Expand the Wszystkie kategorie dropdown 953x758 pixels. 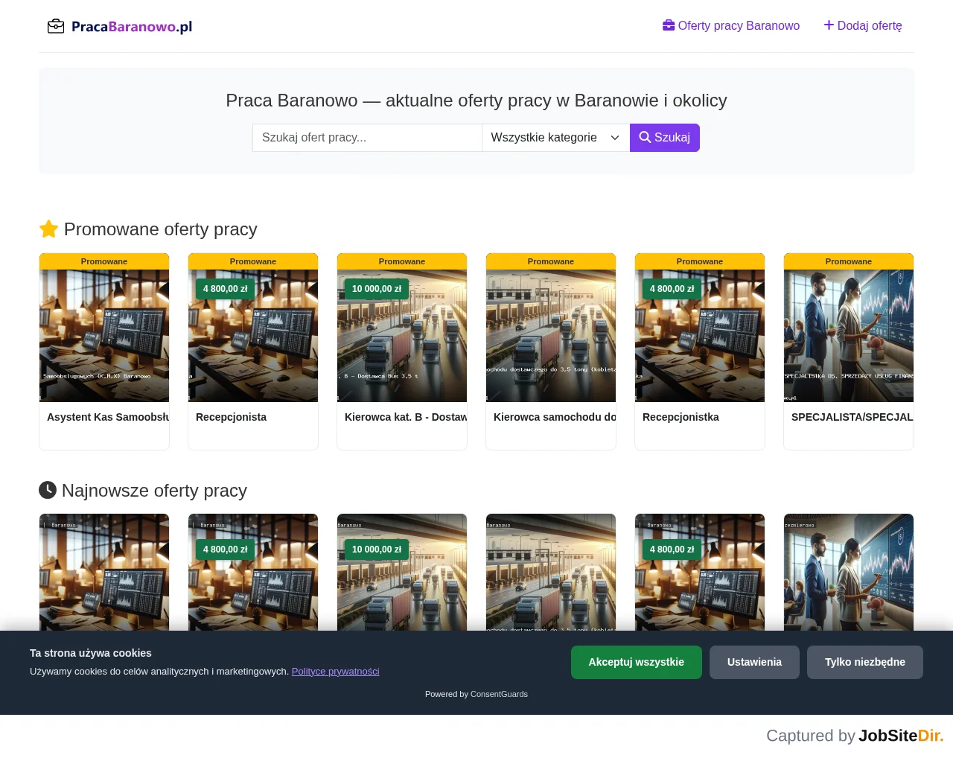point(555,138)
